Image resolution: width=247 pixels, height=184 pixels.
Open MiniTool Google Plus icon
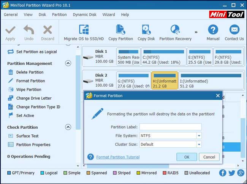[241, 173]
